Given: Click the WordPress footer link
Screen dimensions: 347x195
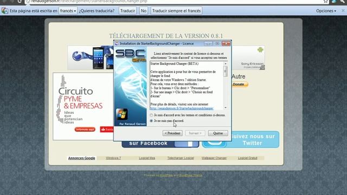Looking at the screenshot, I should 166,175.
